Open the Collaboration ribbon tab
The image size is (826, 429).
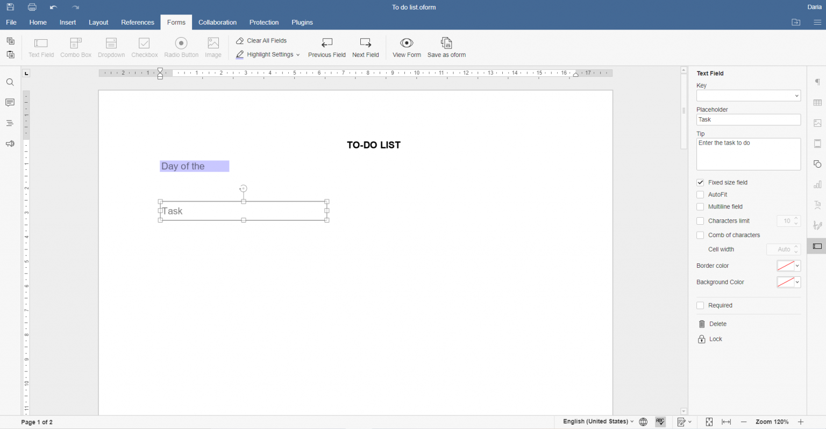click(217, 22)
